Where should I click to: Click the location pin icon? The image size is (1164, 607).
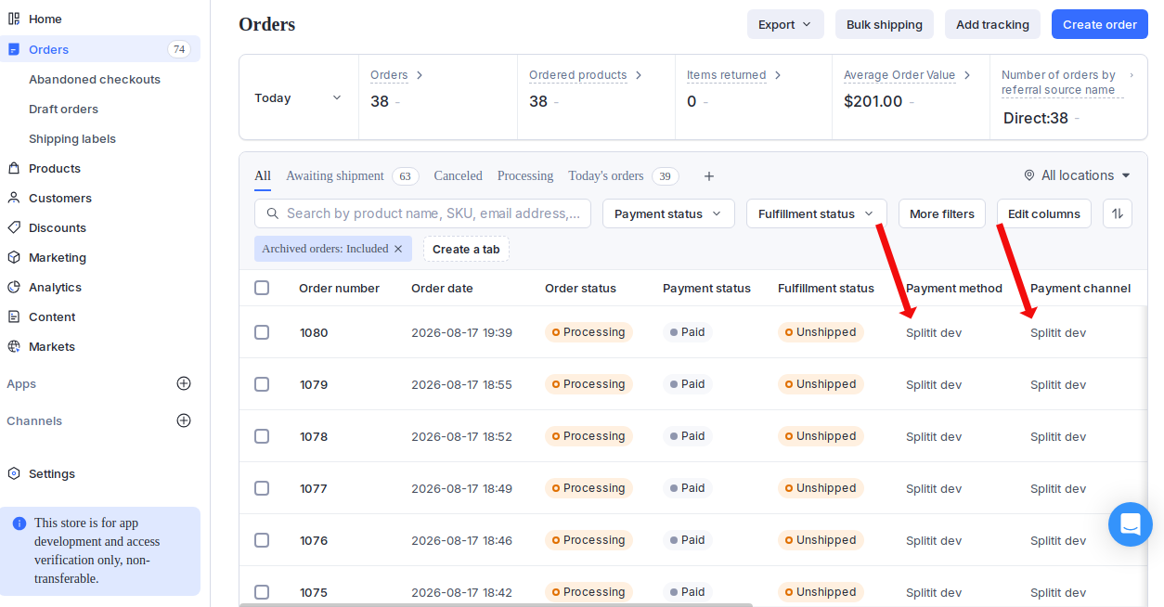pyautogui.click(x=1029, y=175)
